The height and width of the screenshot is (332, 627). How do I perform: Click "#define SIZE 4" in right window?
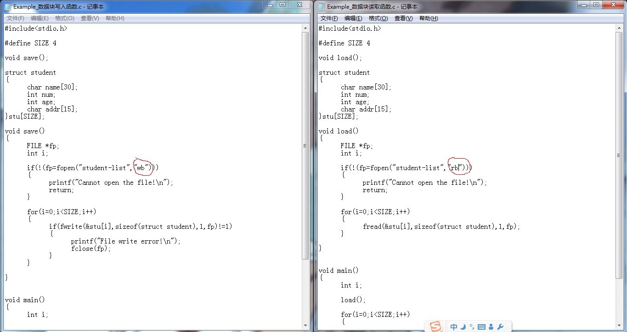click(345, 43)
